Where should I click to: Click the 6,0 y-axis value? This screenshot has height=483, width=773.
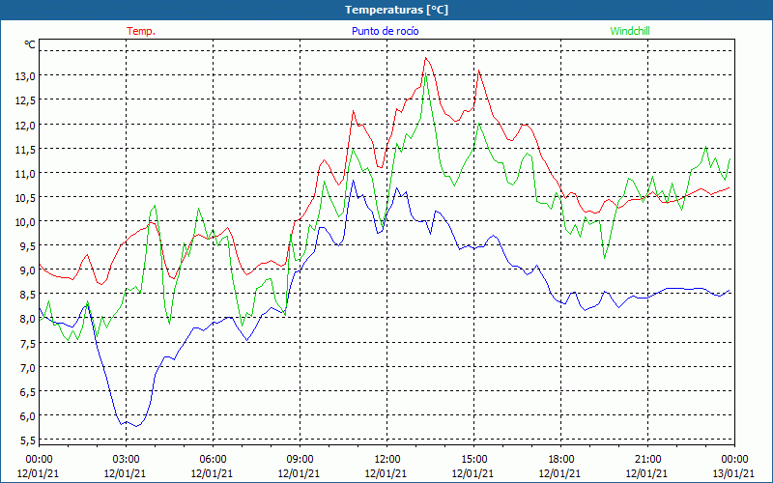click(x=27, y=416)
